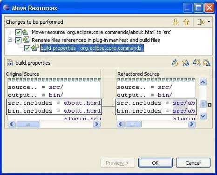Close the Move Resources dialog

tap(209, 8)
